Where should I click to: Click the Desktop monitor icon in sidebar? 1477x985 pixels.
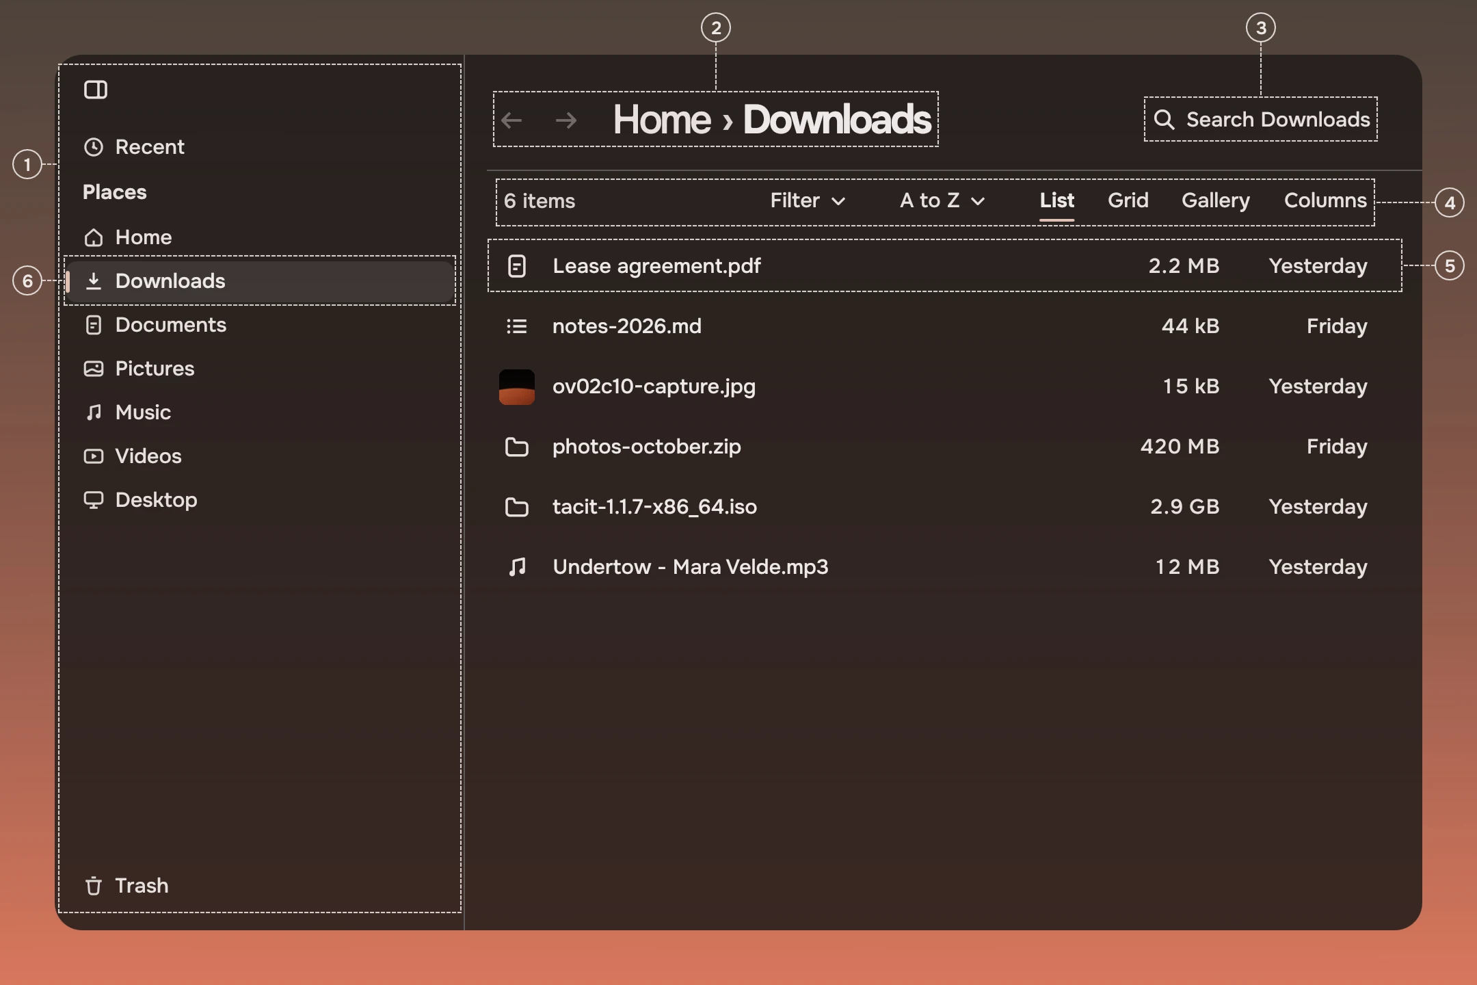94,500
